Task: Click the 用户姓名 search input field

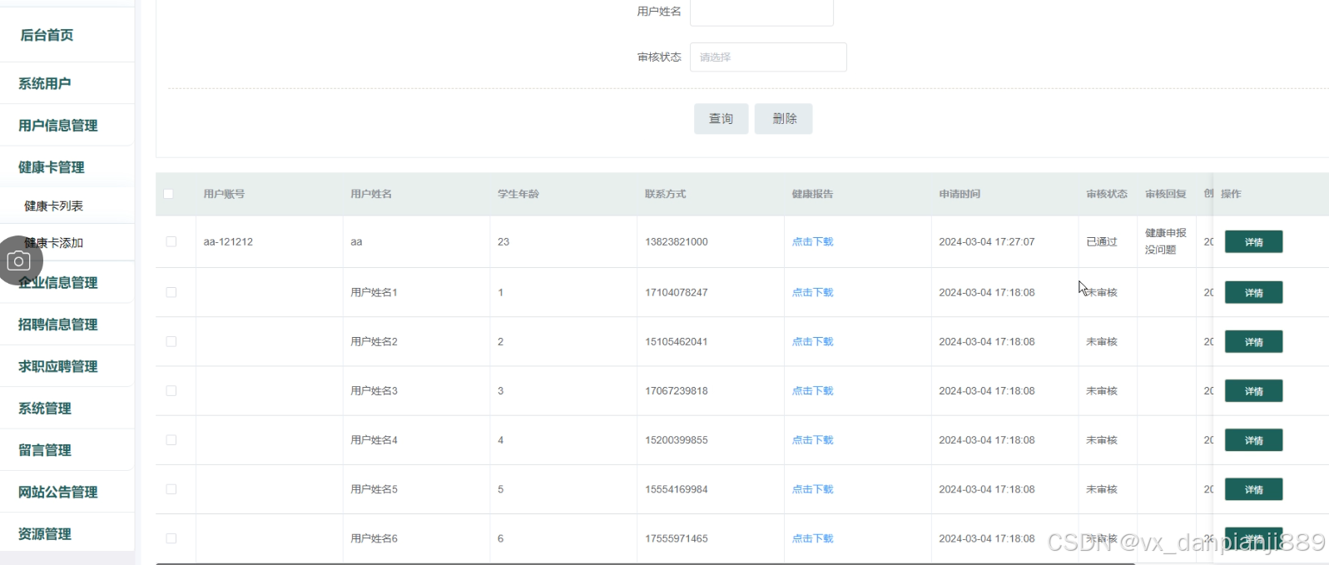Action: [761, 12]
